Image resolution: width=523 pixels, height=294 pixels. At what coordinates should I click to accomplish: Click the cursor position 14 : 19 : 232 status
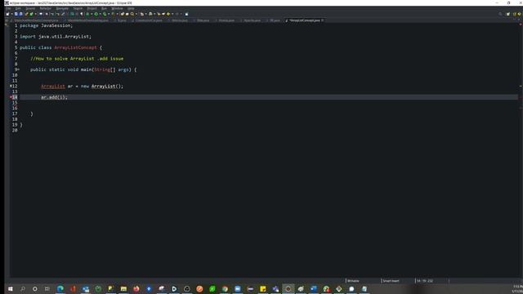425,281
